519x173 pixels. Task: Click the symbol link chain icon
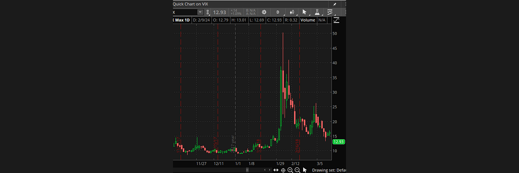pyautogui.click(x=208, y=12)
